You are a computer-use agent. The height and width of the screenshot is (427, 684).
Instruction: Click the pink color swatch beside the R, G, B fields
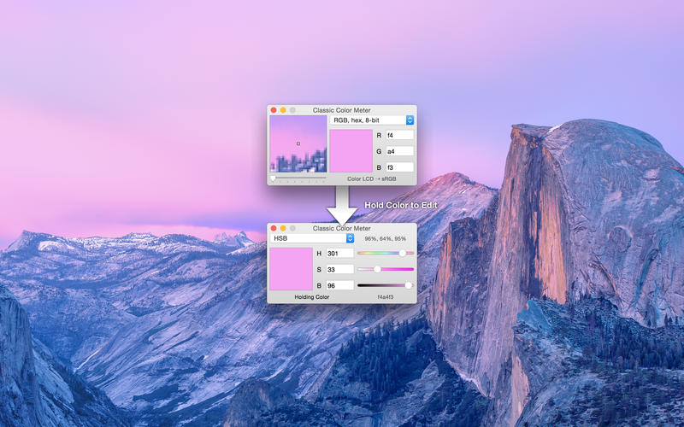[x=351, y=151]
